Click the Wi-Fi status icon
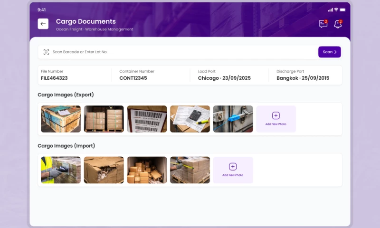The image size is (380, 228). point(336,9)
